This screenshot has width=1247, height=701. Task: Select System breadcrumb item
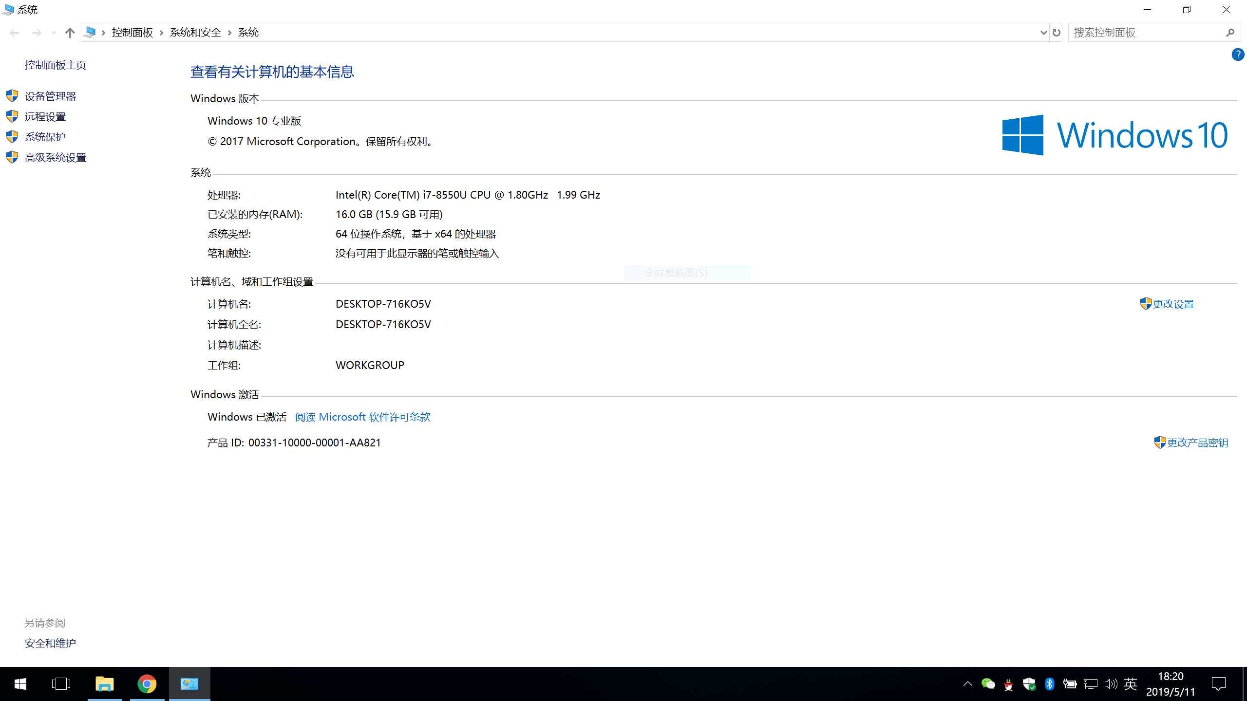248,32
